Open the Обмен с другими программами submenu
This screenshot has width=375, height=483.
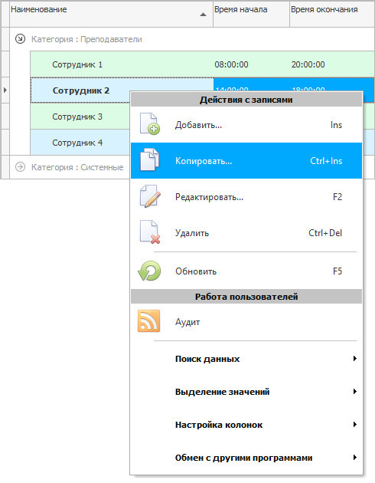246,458
